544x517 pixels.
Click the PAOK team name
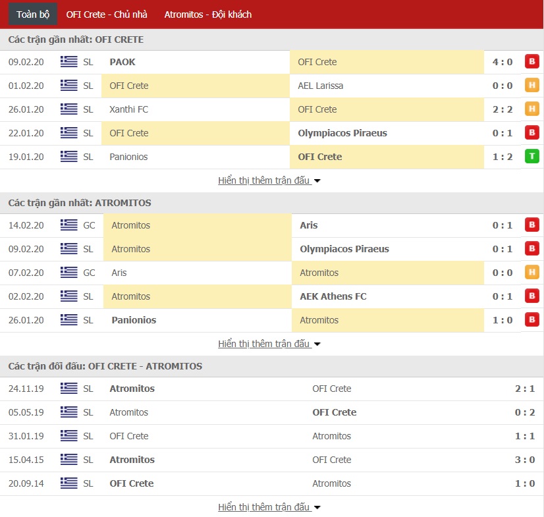[x=122, y=62]
